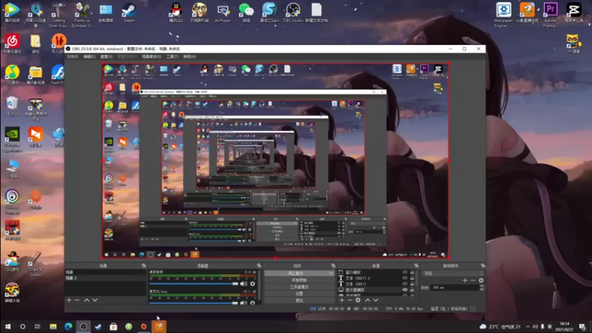Select the OBS Studio desktop shortcut
Viewport: 592px width, 333px height.
[x=293, y=13]
